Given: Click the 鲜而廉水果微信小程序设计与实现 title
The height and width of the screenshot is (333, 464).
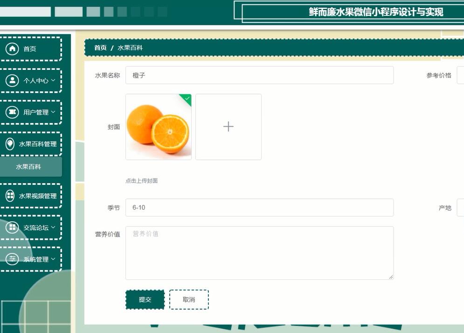Looking at the screenshot, I should coord(376,12).
